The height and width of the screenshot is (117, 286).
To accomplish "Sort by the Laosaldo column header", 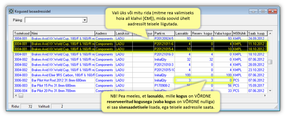I will (x=183, y=34).
